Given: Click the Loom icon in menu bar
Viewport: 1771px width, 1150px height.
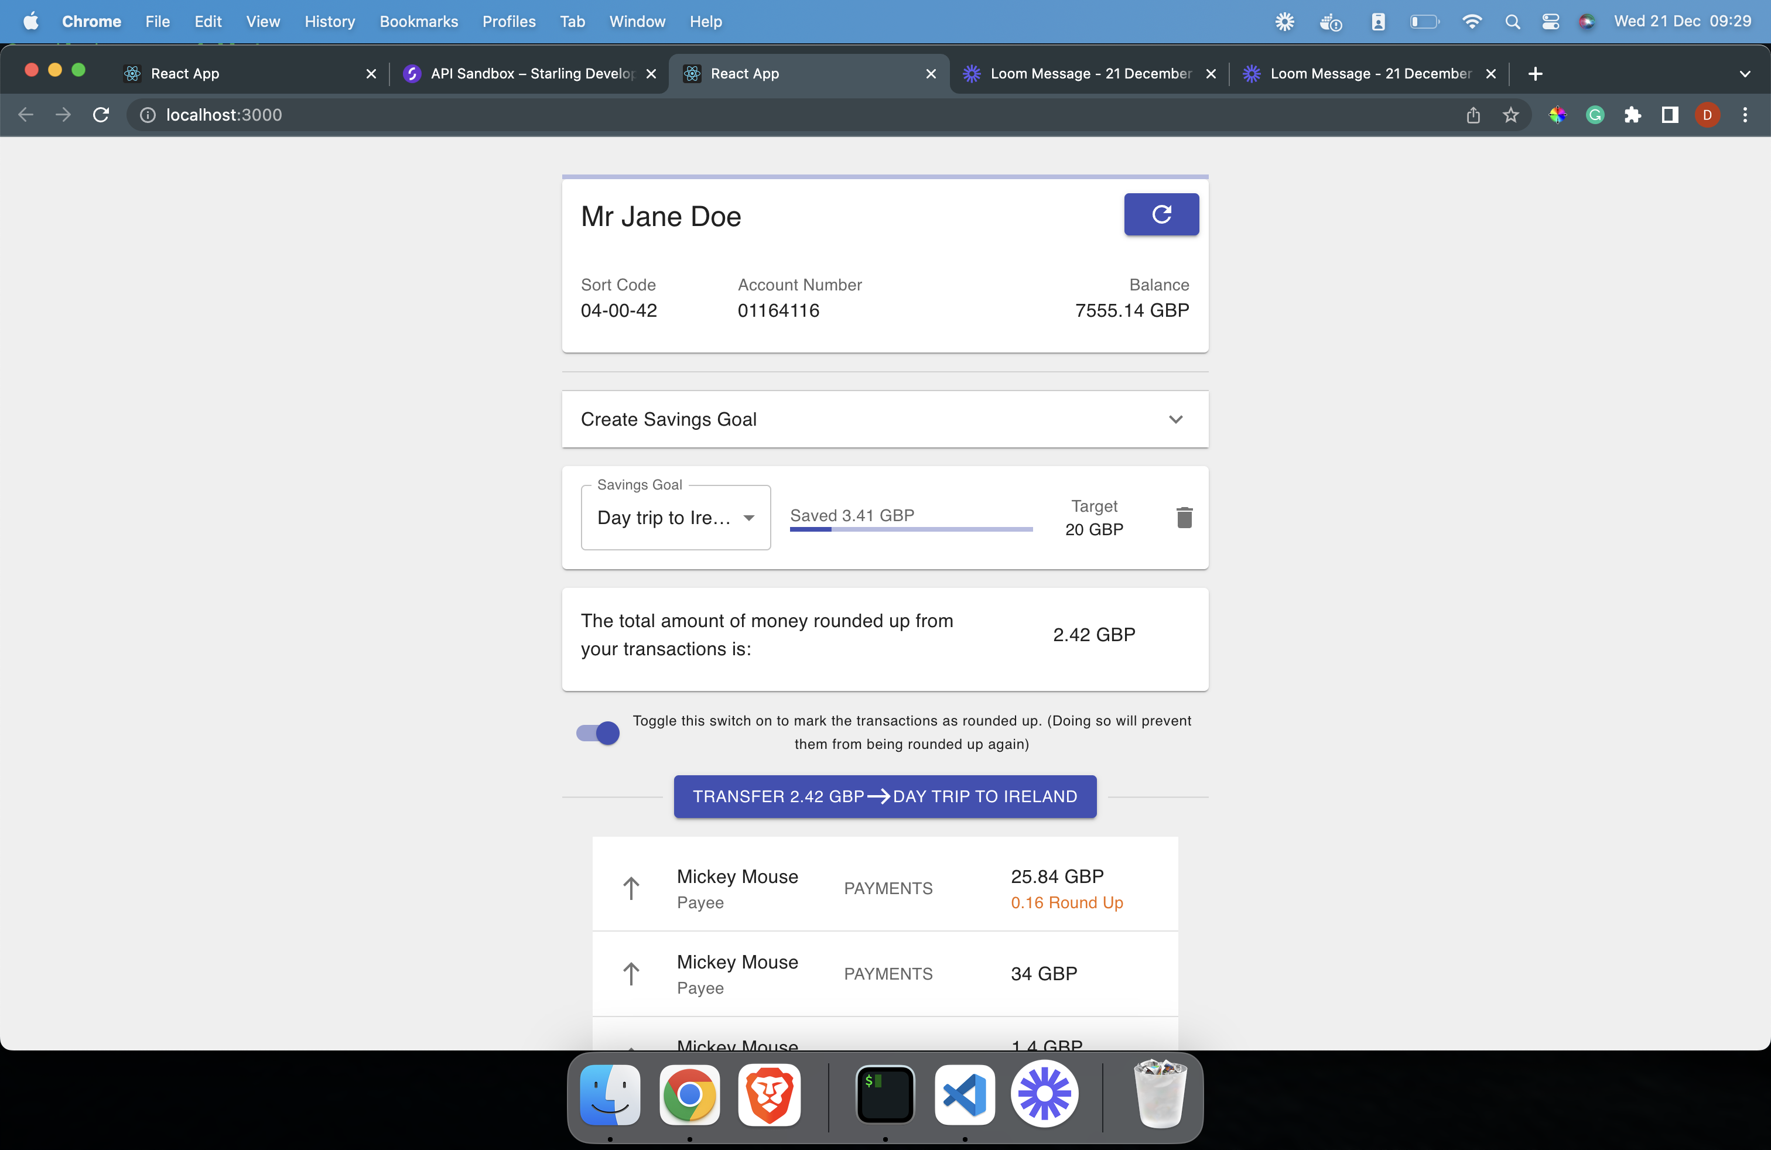Looking at the screenshot, I should 1284,22.
